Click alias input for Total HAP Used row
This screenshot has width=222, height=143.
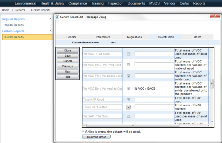(154, 100)
